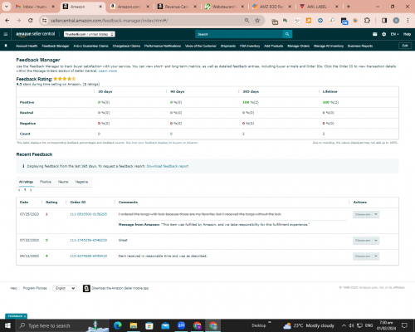The height and width of the screenshot is (332, 415).
Task: Open the English language select in footer
Action: click(x=65, y=288)
